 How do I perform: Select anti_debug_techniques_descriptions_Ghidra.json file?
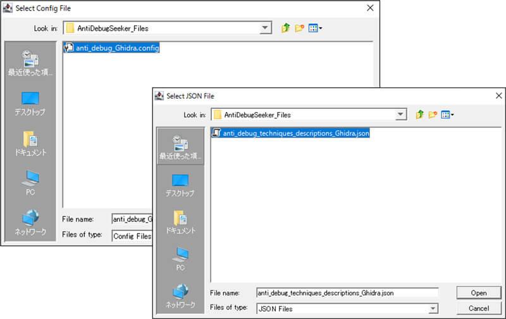[x=290, y=133]
